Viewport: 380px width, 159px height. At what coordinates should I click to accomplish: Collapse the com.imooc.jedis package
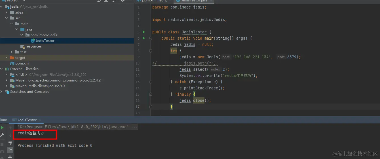pyautogui.click(x=22, y=35)
